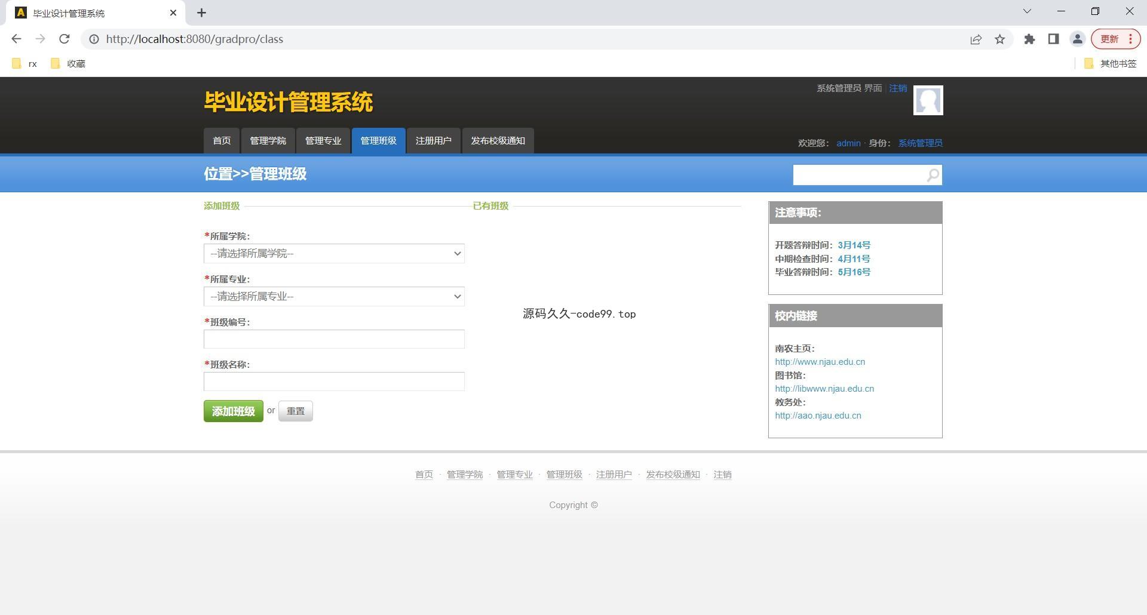1147x615 pixels.
Task: Share this page via share icon
Action: click(x=976, y=39)
